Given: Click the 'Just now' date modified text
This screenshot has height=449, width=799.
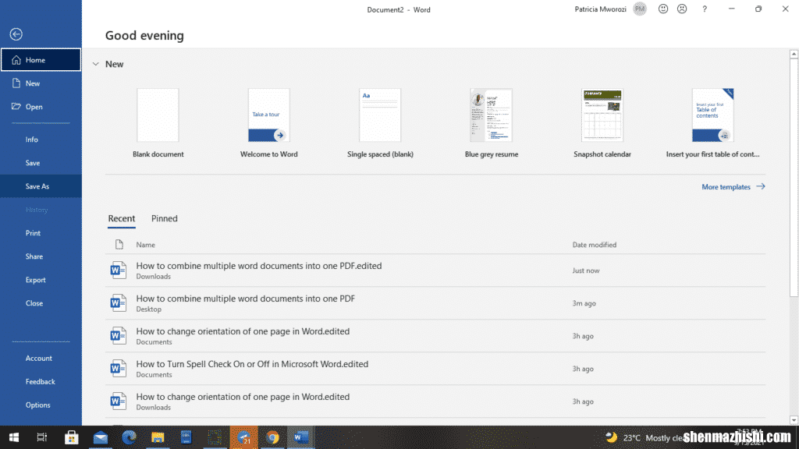Looking at the screenshot, I should [585, 270].
